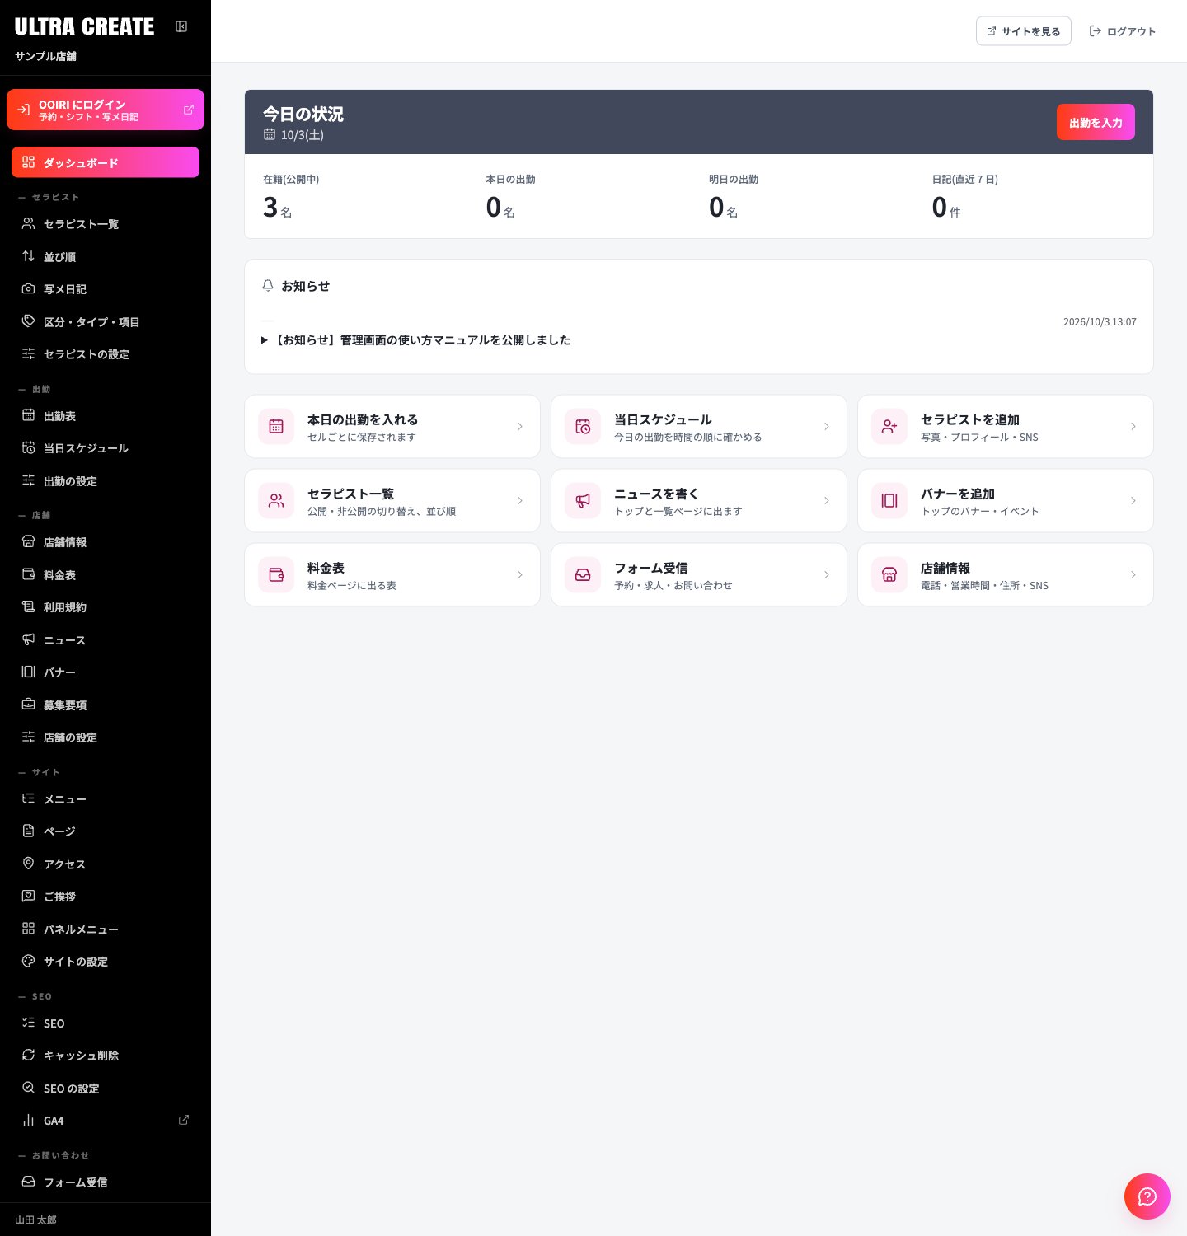Collapse the sidebar with the panel icon

click(181, 26)
